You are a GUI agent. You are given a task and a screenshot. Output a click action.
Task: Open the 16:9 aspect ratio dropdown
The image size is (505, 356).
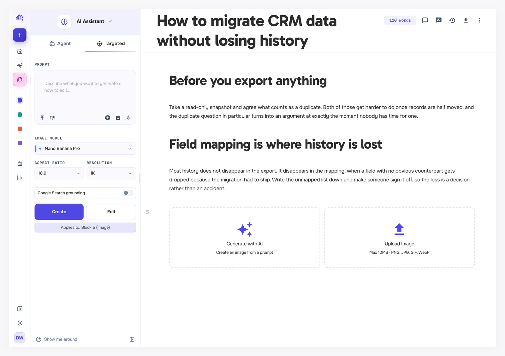[x=59, y=173]
